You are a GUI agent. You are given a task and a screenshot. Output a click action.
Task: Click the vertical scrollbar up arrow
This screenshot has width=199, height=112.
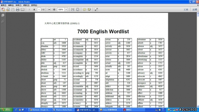[198, 14]
